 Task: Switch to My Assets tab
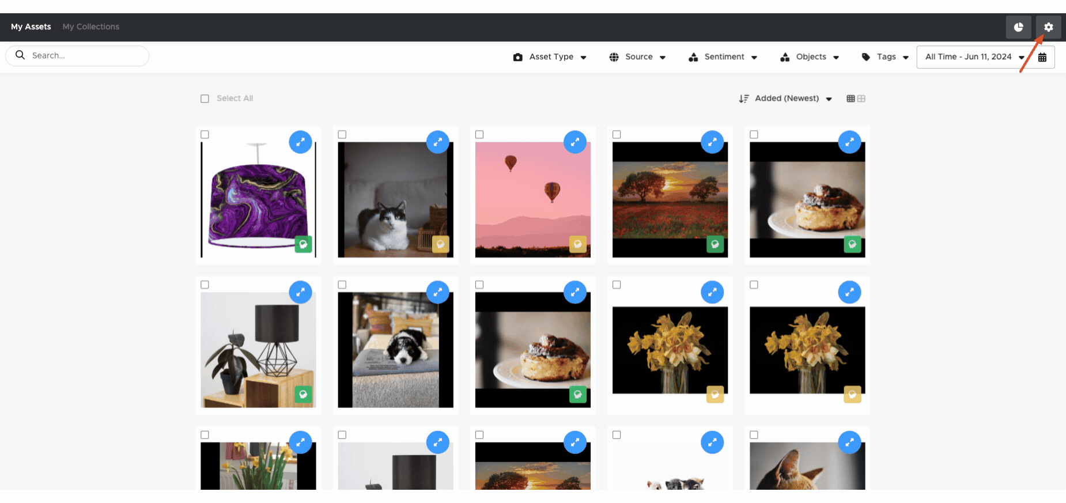[31, 27]
